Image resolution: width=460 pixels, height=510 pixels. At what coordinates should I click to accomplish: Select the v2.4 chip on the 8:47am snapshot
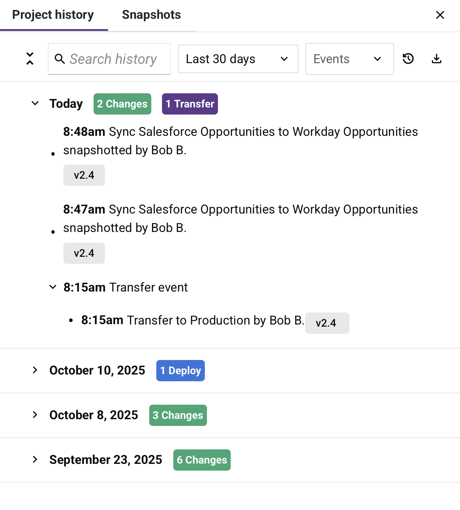tap(84, 253)
